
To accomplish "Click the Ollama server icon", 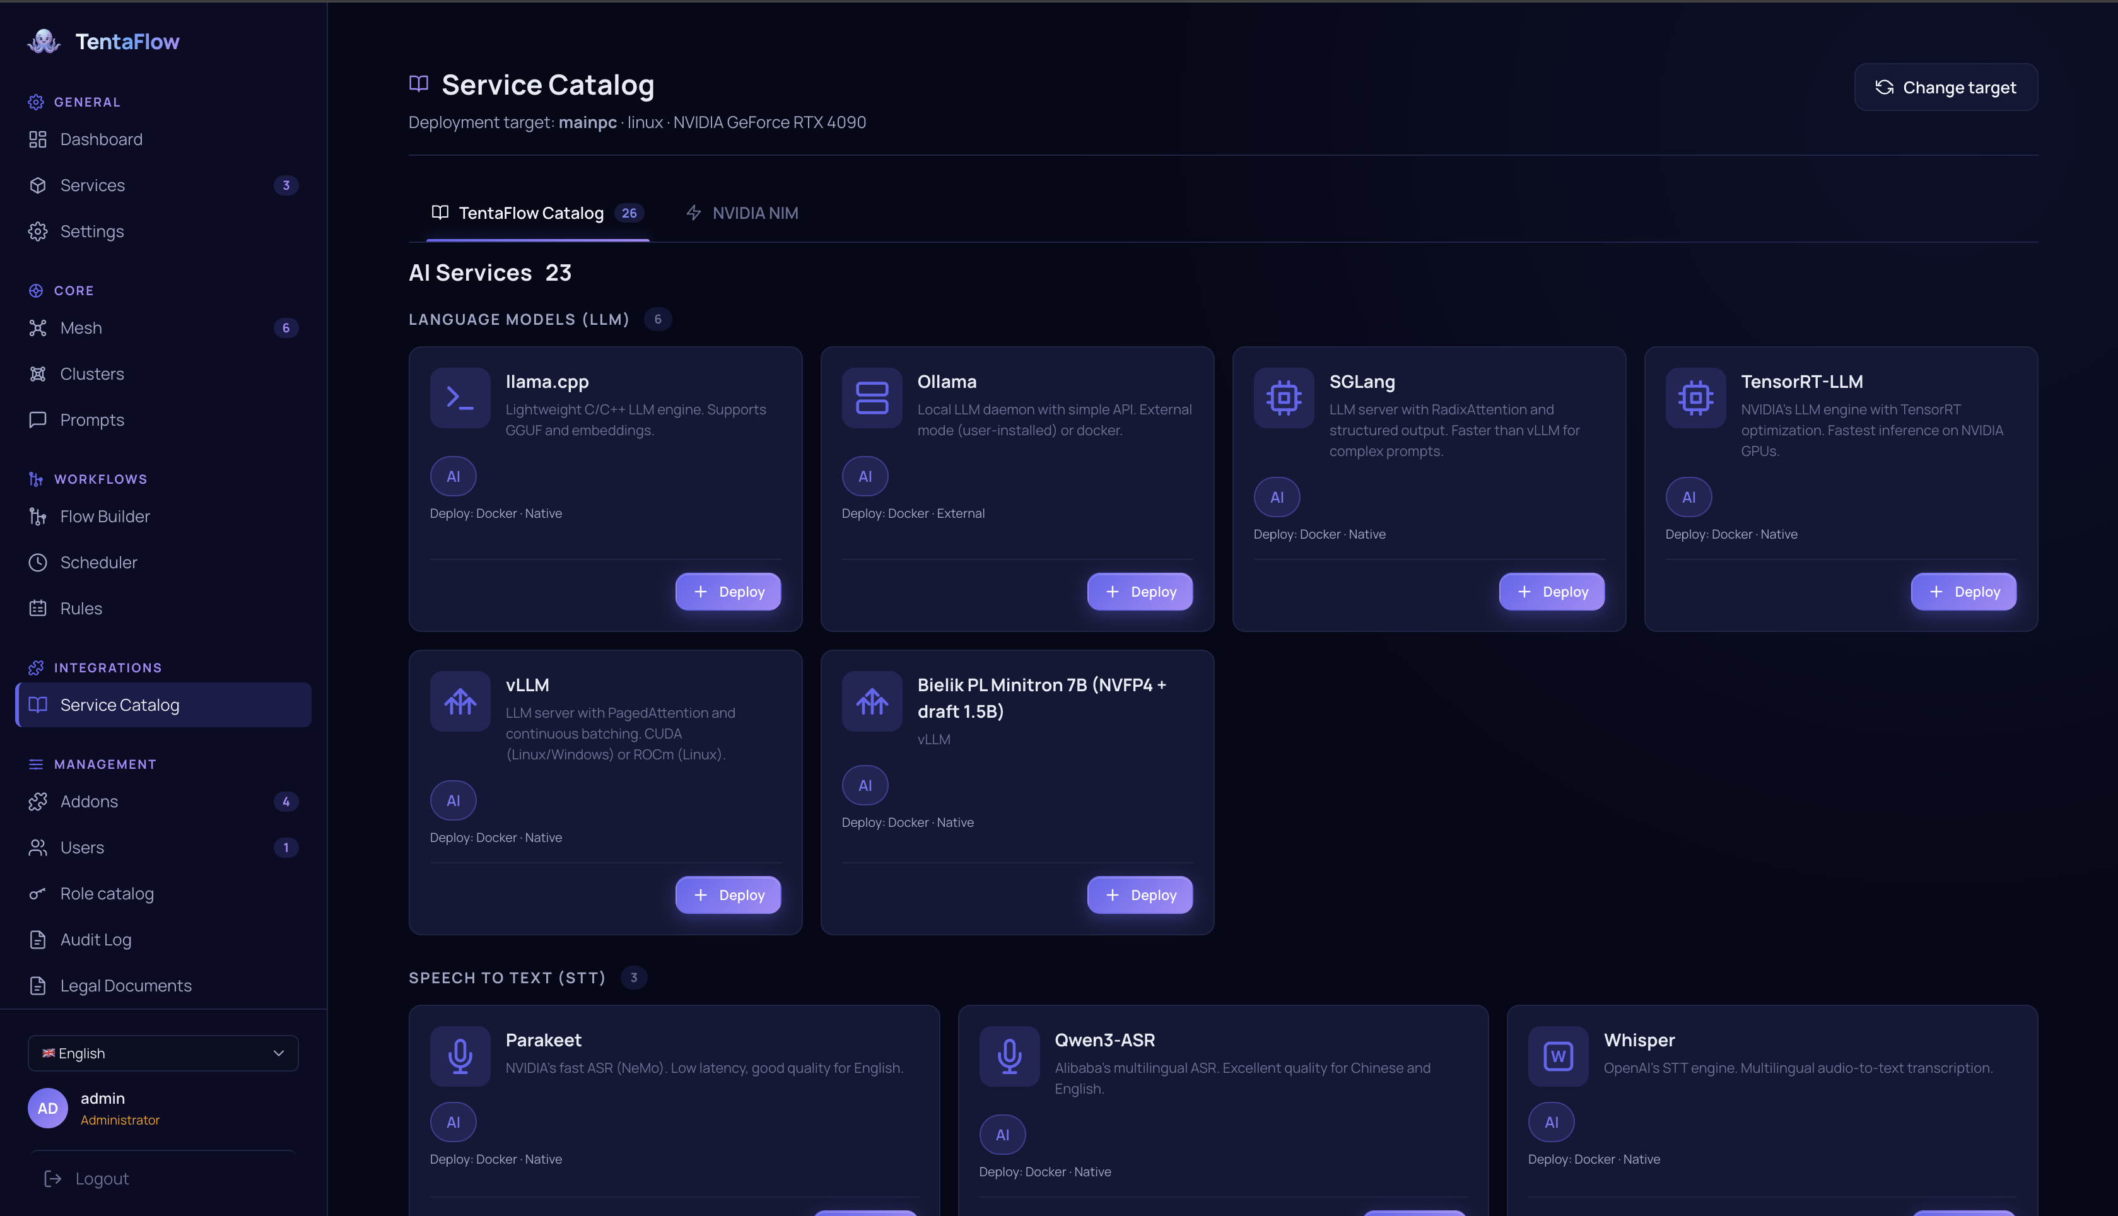I will coord(872,397).
